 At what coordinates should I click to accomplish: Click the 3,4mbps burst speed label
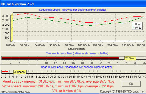pyautogui.click(x=20, y=72)
